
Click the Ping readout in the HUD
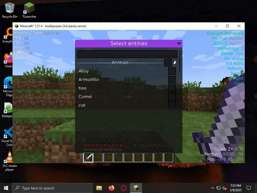coord(22,48)
